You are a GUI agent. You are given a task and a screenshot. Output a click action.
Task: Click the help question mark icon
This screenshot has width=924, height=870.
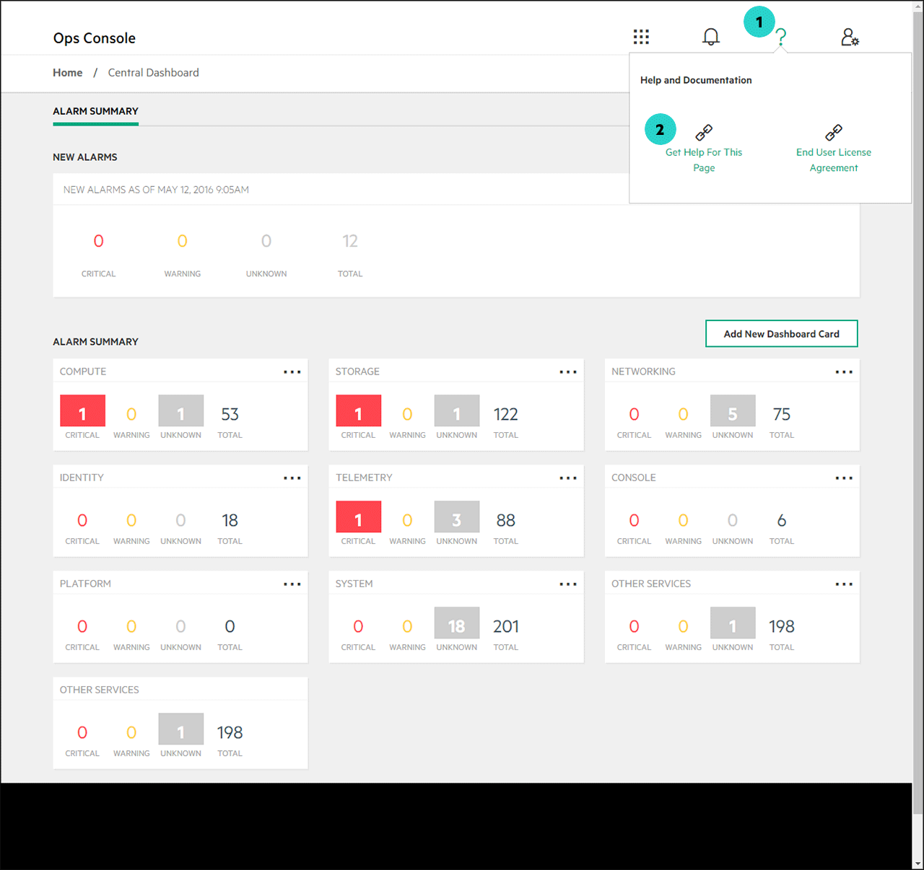tap(781, 37)
